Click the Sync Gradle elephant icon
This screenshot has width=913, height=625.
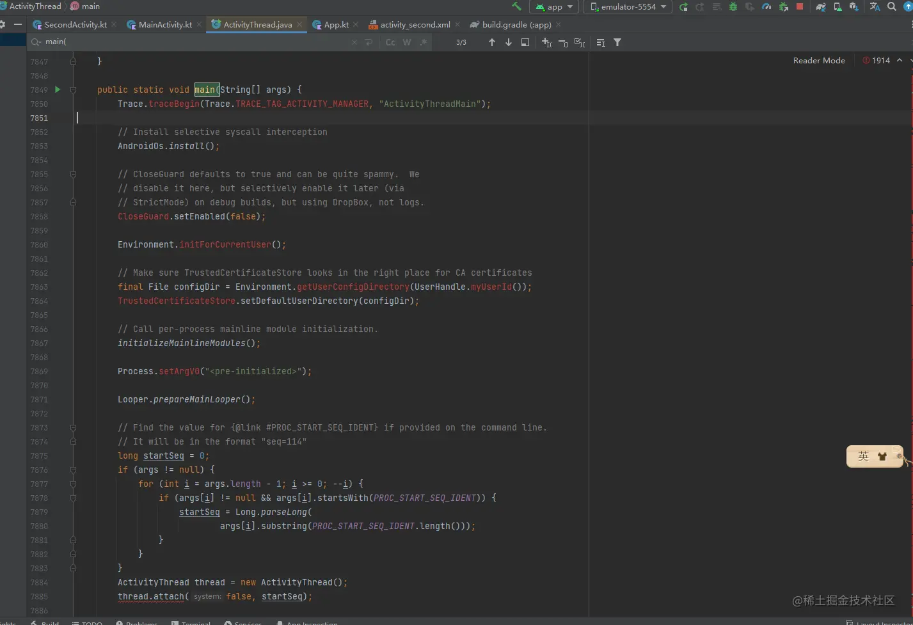click(821, 6)
